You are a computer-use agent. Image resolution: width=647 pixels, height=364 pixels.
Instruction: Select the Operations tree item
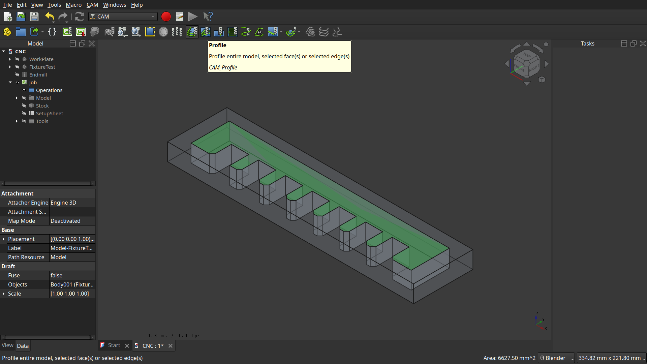(49, 90)
